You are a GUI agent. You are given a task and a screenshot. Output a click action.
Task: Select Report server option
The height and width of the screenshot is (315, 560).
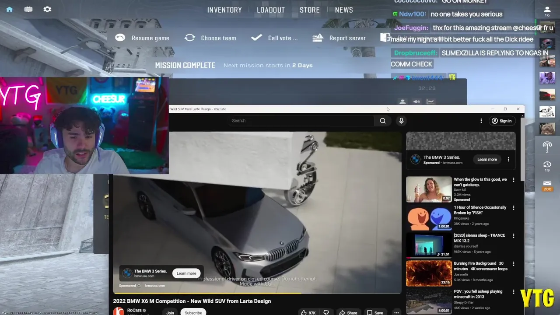tap(347, 38)
